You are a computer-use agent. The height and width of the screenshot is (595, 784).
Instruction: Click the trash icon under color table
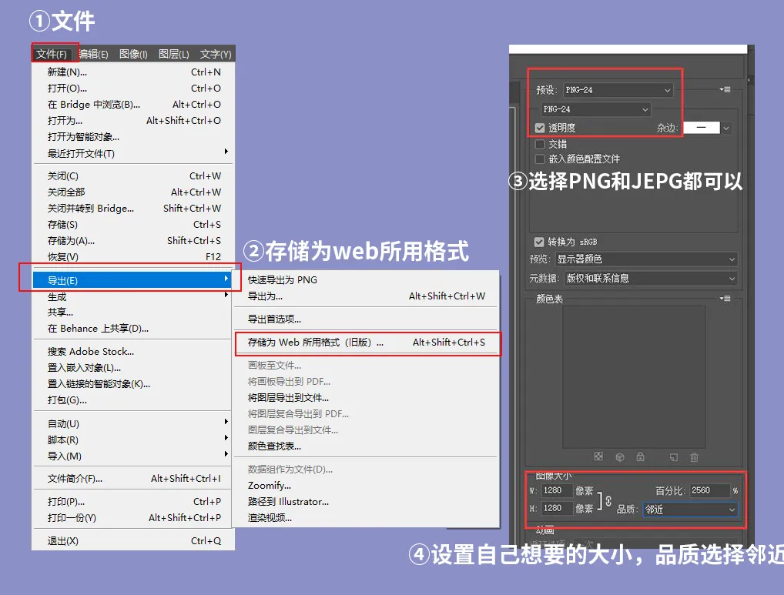694,456
